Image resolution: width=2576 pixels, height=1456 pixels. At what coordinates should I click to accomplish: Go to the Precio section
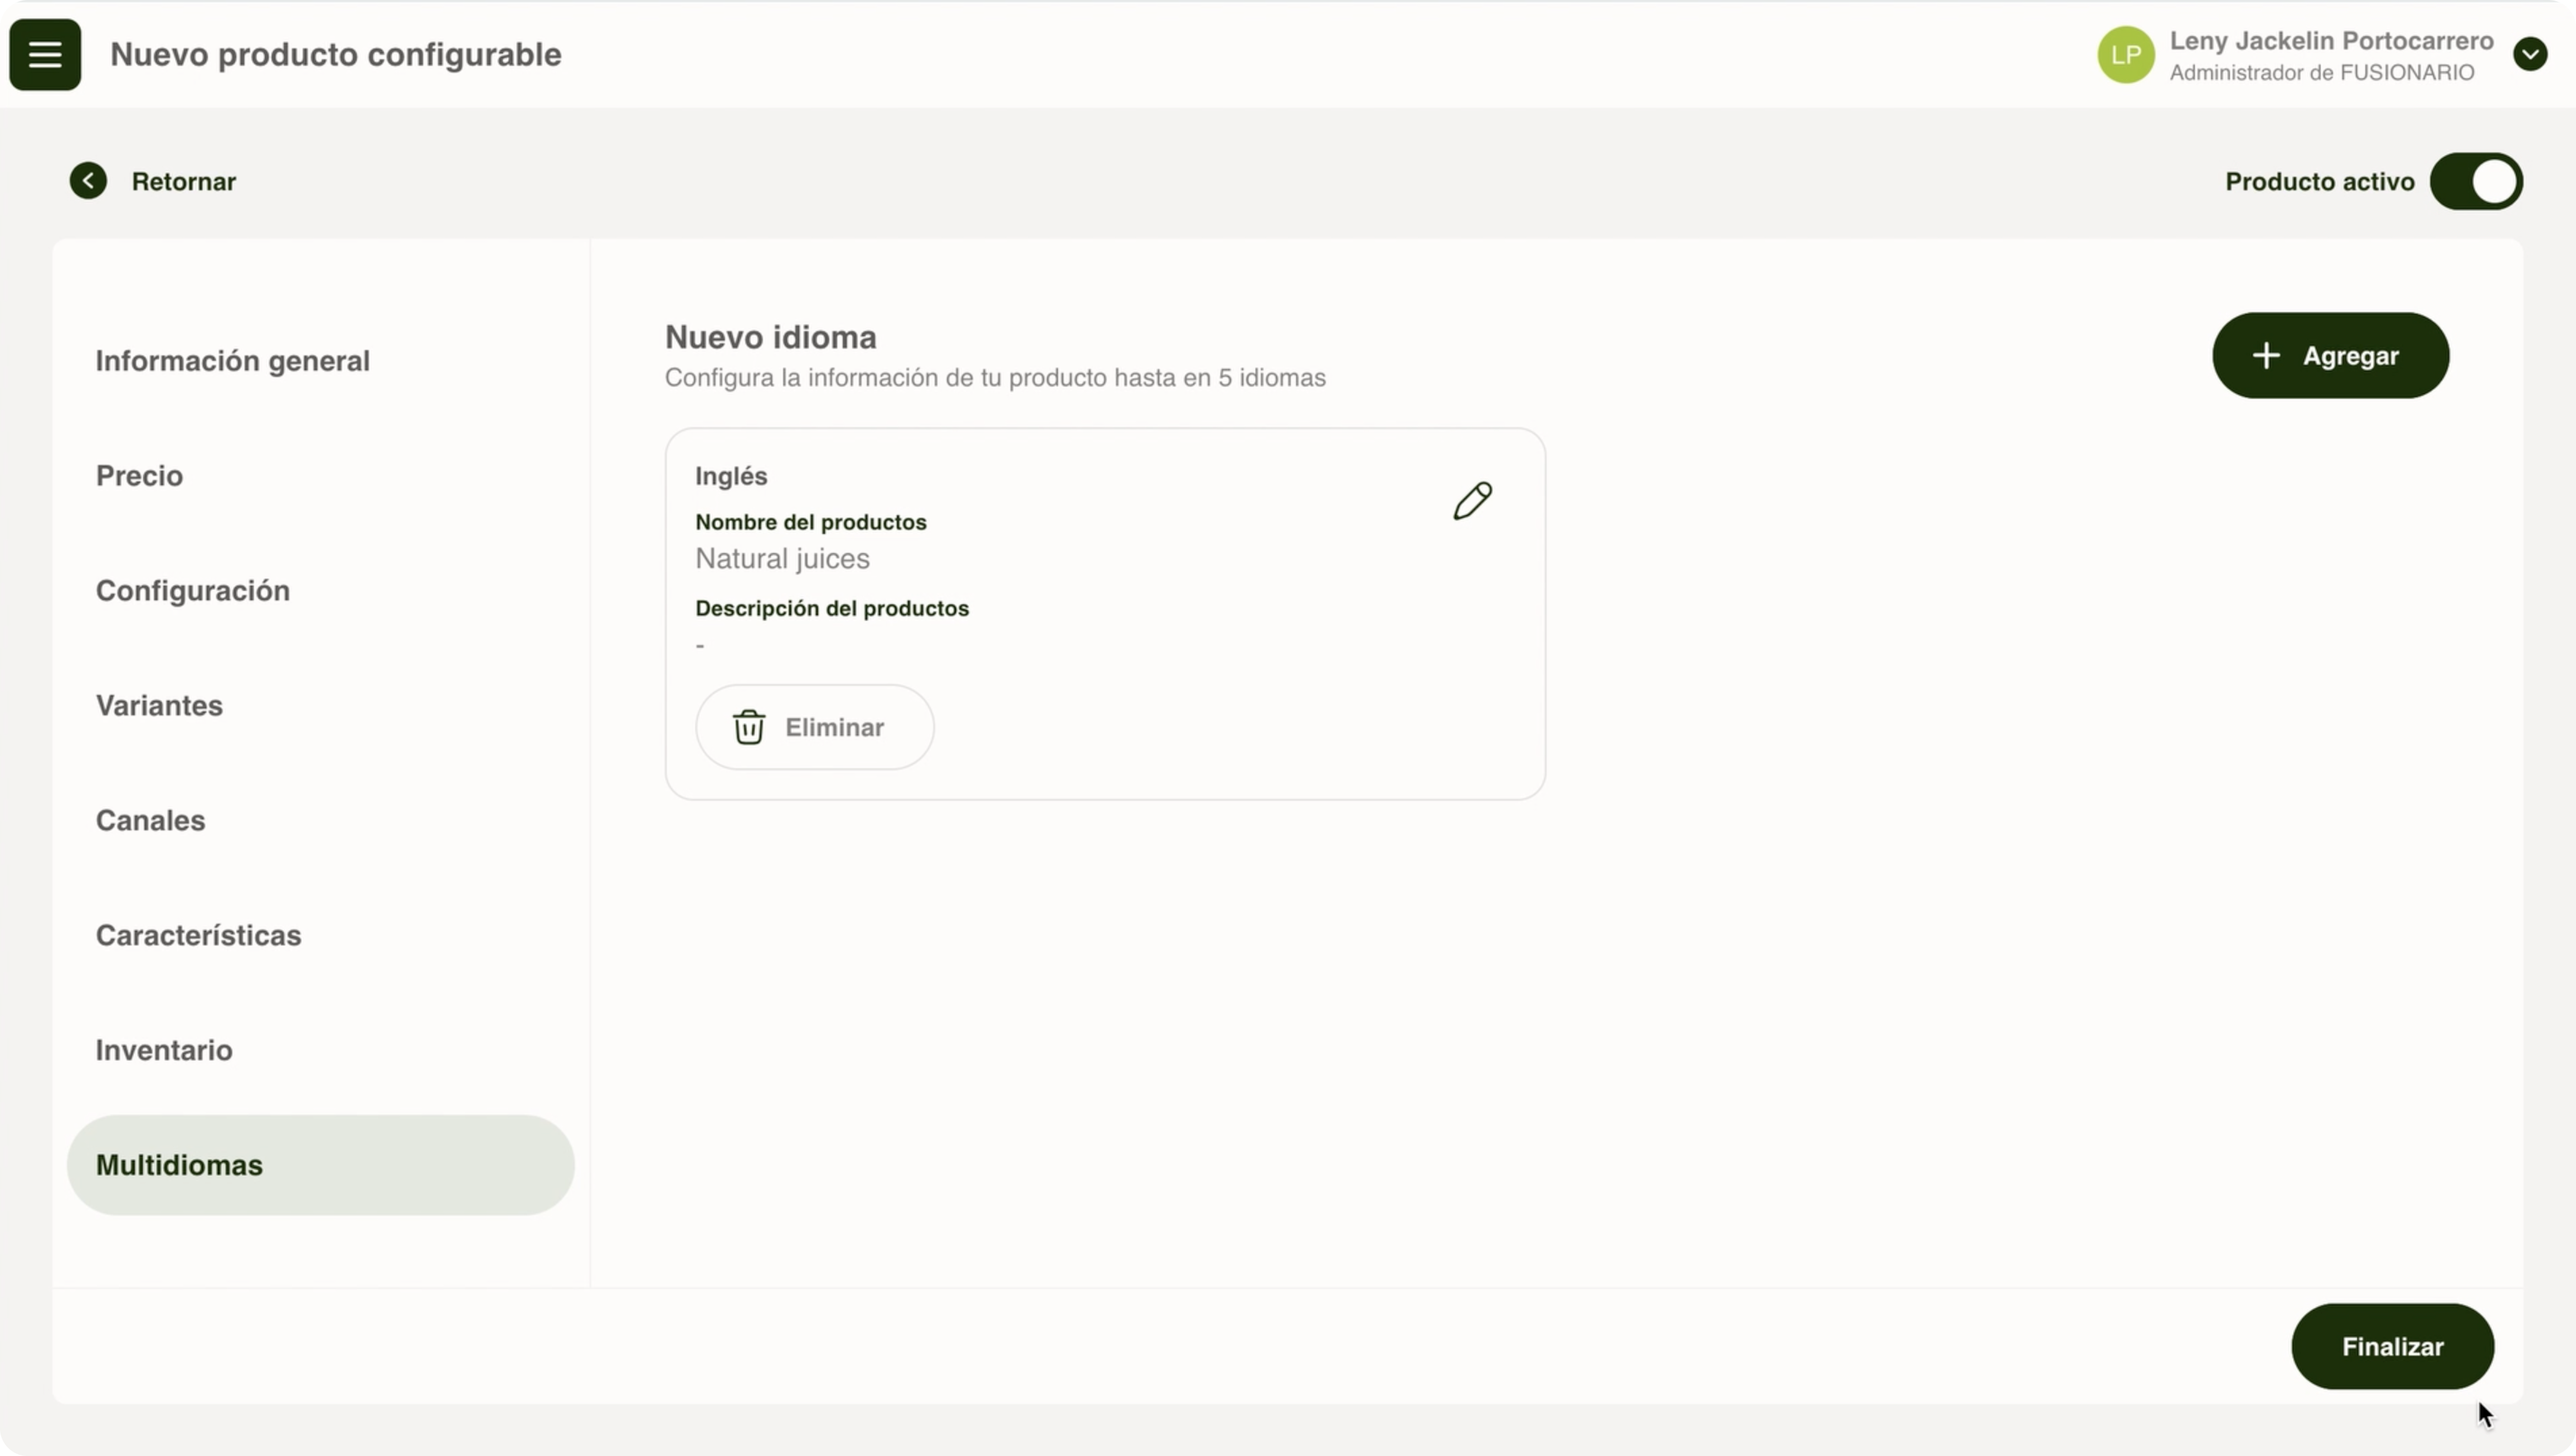click(139, 476)
